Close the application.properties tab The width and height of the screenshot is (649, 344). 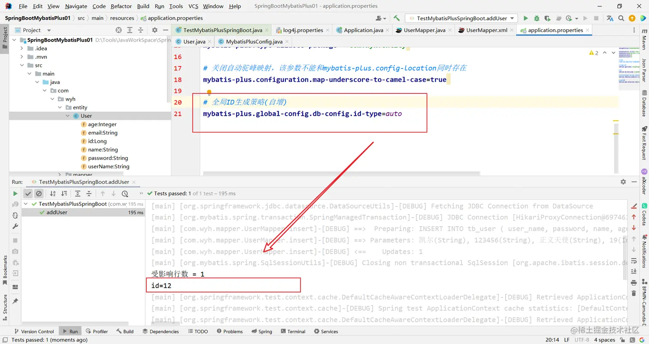tap(587, 30)
